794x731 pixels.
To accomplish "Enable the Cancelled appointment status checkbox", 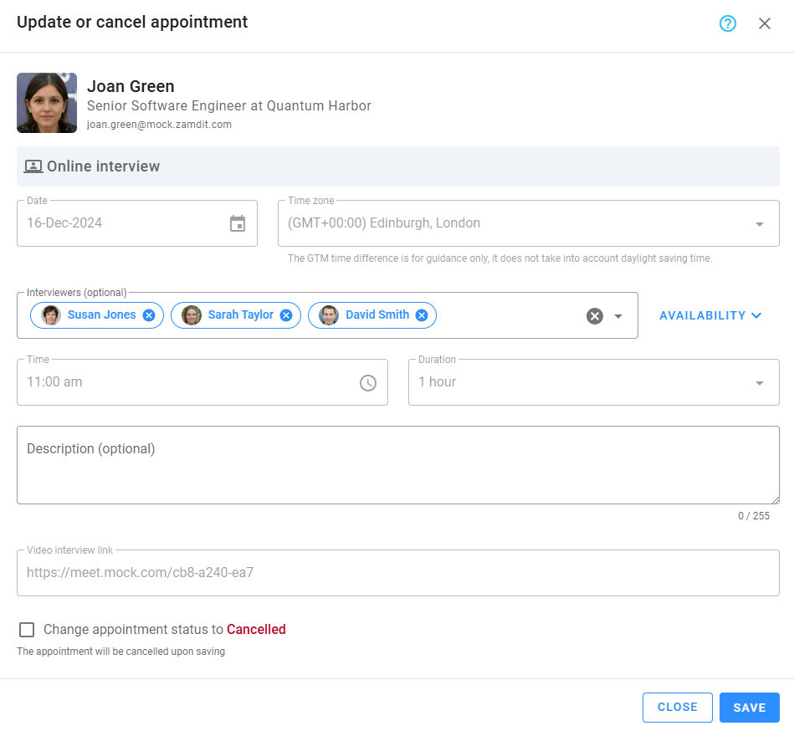I will (x=27, y=630).
